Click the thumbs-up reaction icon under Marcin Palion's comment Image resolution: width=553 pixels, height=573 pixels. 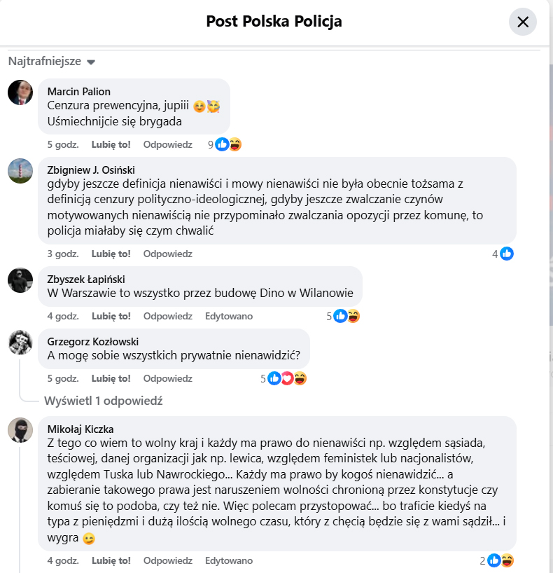pyautogui.click(x=223, y=144)
